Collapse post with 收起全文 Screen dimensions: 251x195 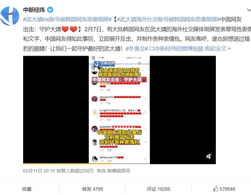click(218, 49)
